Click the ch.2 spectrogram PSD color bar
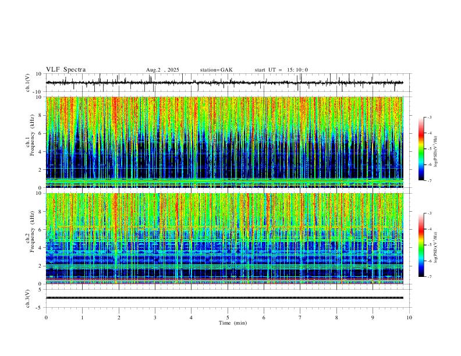This screenshot has height=356, width=461. tap(421, 245)
